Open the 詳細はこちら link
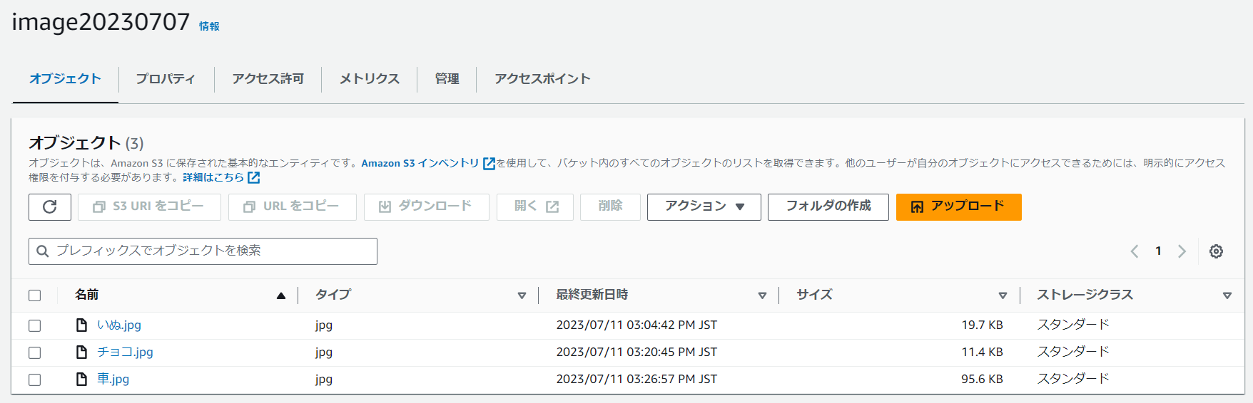 coord(213,177)
